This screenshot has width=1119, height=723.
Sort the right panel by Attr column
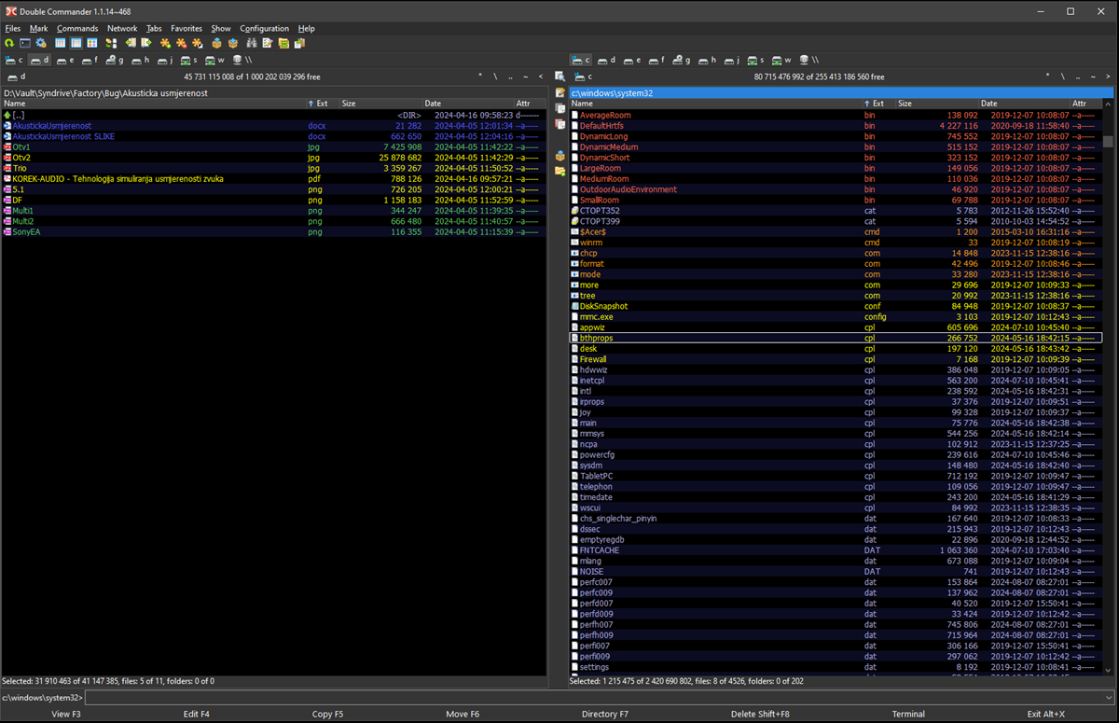coord(1085,104)
